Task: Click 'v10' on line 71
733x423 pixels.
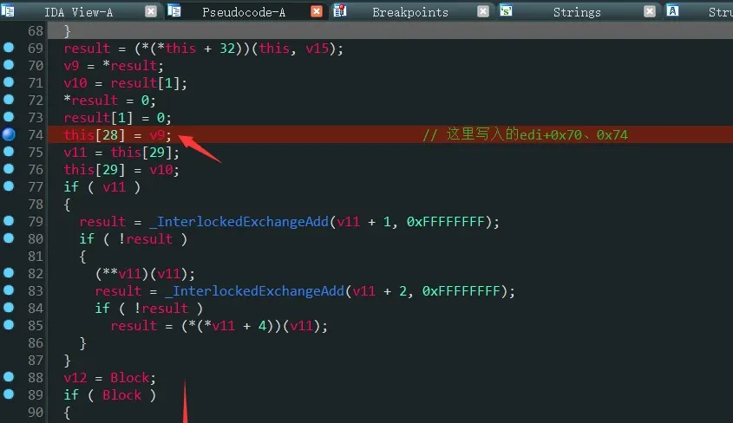Action: pos(75,83)
